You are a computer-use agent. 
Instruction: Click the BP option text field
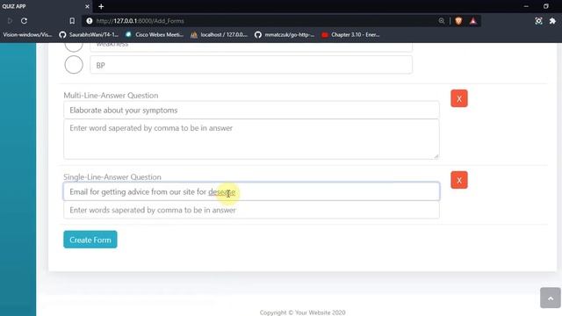pyautogui.click(x=251, y=65)
